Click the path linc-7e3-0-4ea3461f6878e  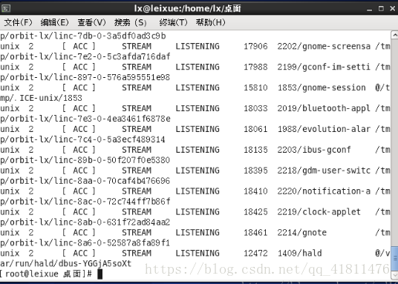click(x=112, y=119)
